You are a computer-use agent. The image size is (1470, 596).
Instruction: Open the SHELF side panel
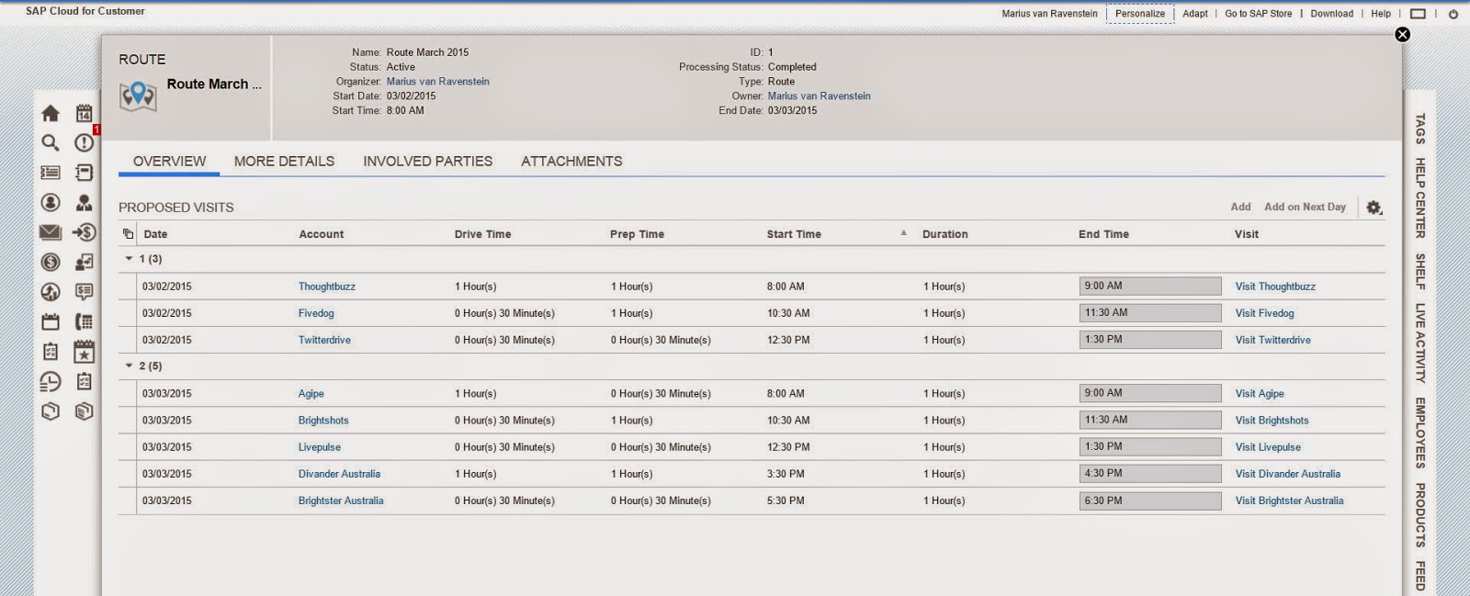tap(1420, 271)
